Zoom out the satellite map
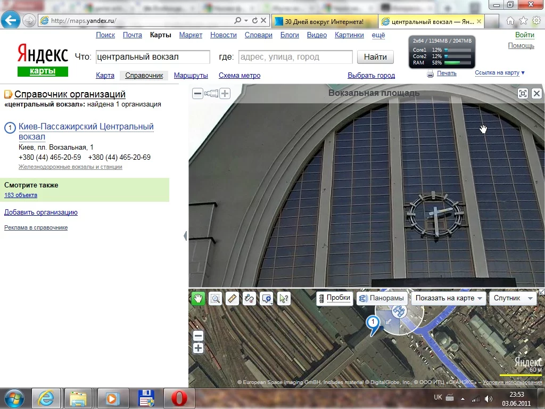This screenshot has width=545, height=409. click(198, 336)
